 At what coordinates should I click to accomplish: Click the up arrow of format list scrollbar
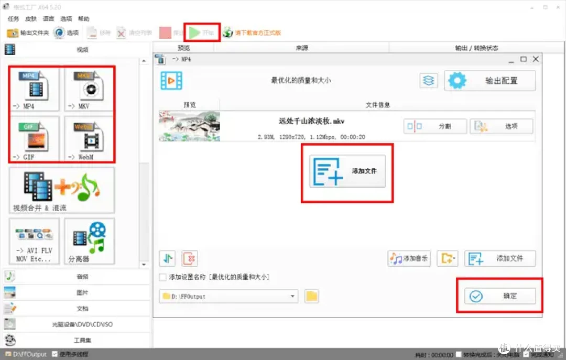coord(144,61)
